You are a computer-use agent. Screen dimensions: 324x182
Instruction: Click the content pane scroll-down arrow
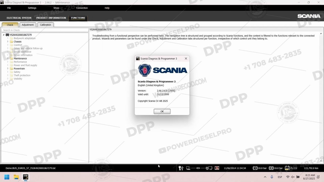coord(321,161)
